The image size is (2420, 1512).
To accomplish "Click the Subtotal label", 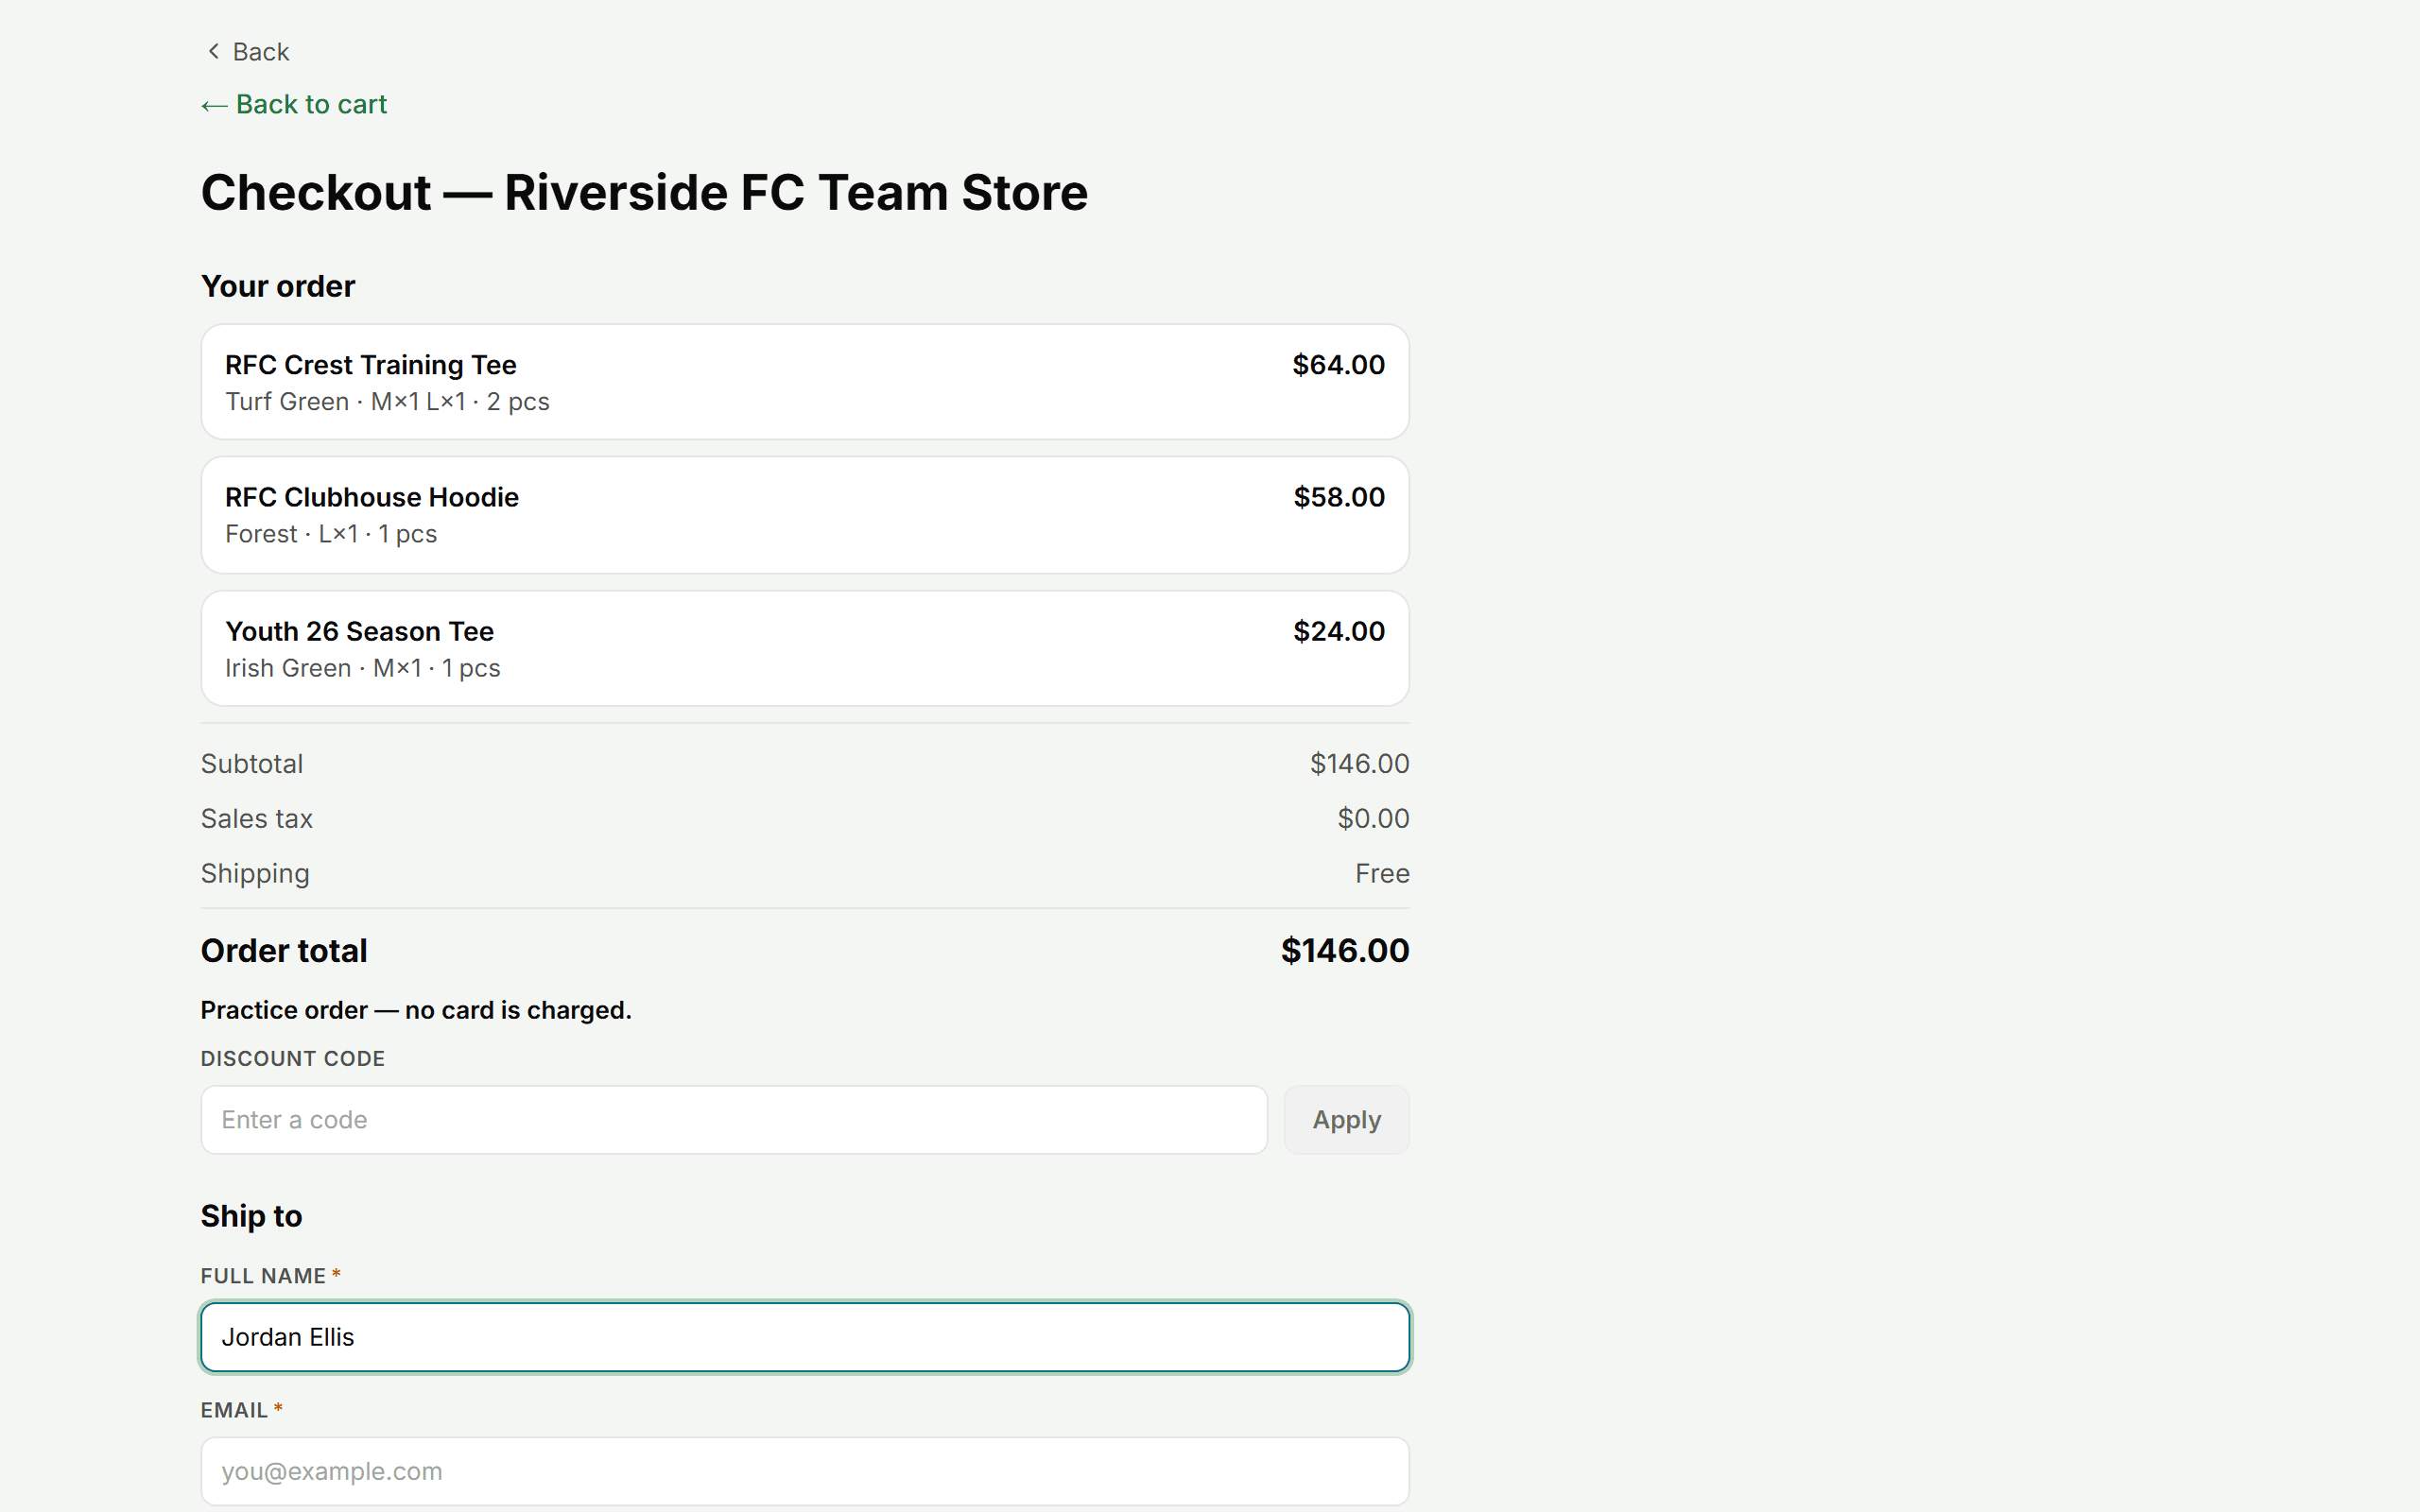I will (x=252, y=764).
